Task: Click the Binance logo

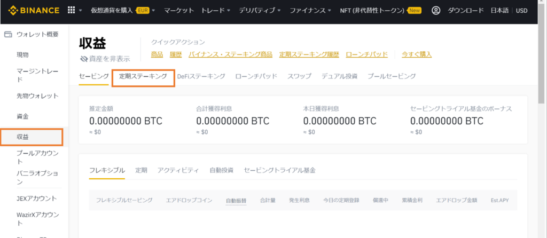Action: (x=33, y=11)
